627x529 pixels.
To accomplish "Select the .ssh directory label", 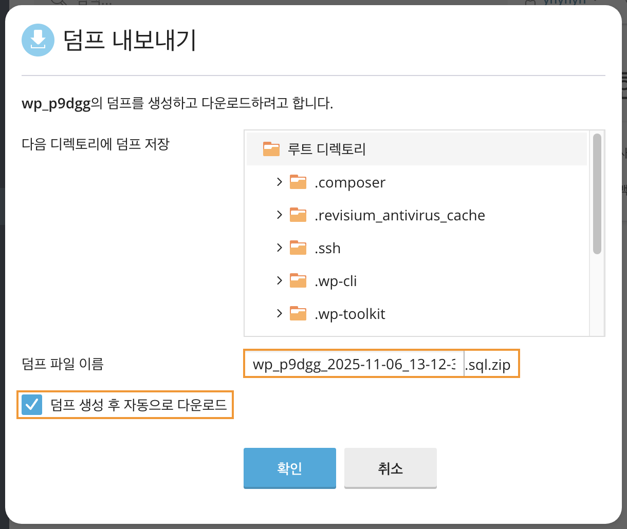I will click(x=327, y=248).
